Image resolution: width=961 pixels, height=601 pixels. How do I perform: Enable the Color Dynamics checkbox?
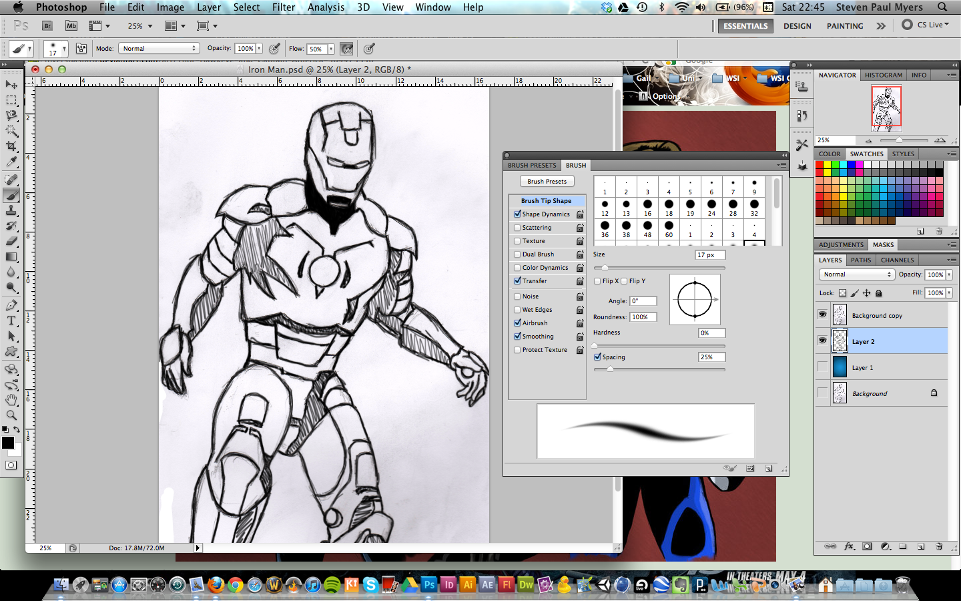[517, 268]
